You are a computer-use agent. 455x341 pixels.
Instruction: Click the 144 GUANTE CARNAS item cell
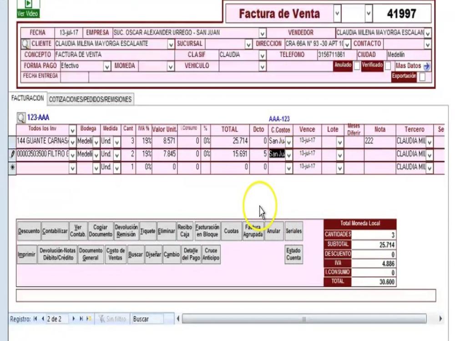point(43,141)
